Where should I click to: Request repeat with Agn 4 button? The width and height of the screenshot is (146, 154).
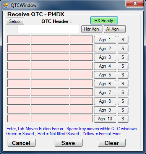tap(105, 66)
